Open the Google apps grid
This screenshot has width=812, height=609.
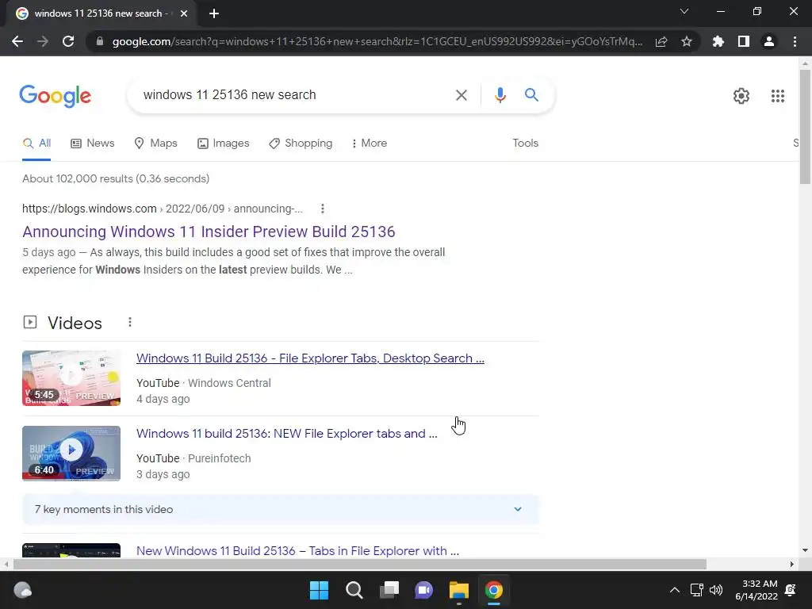coord(777,96)
